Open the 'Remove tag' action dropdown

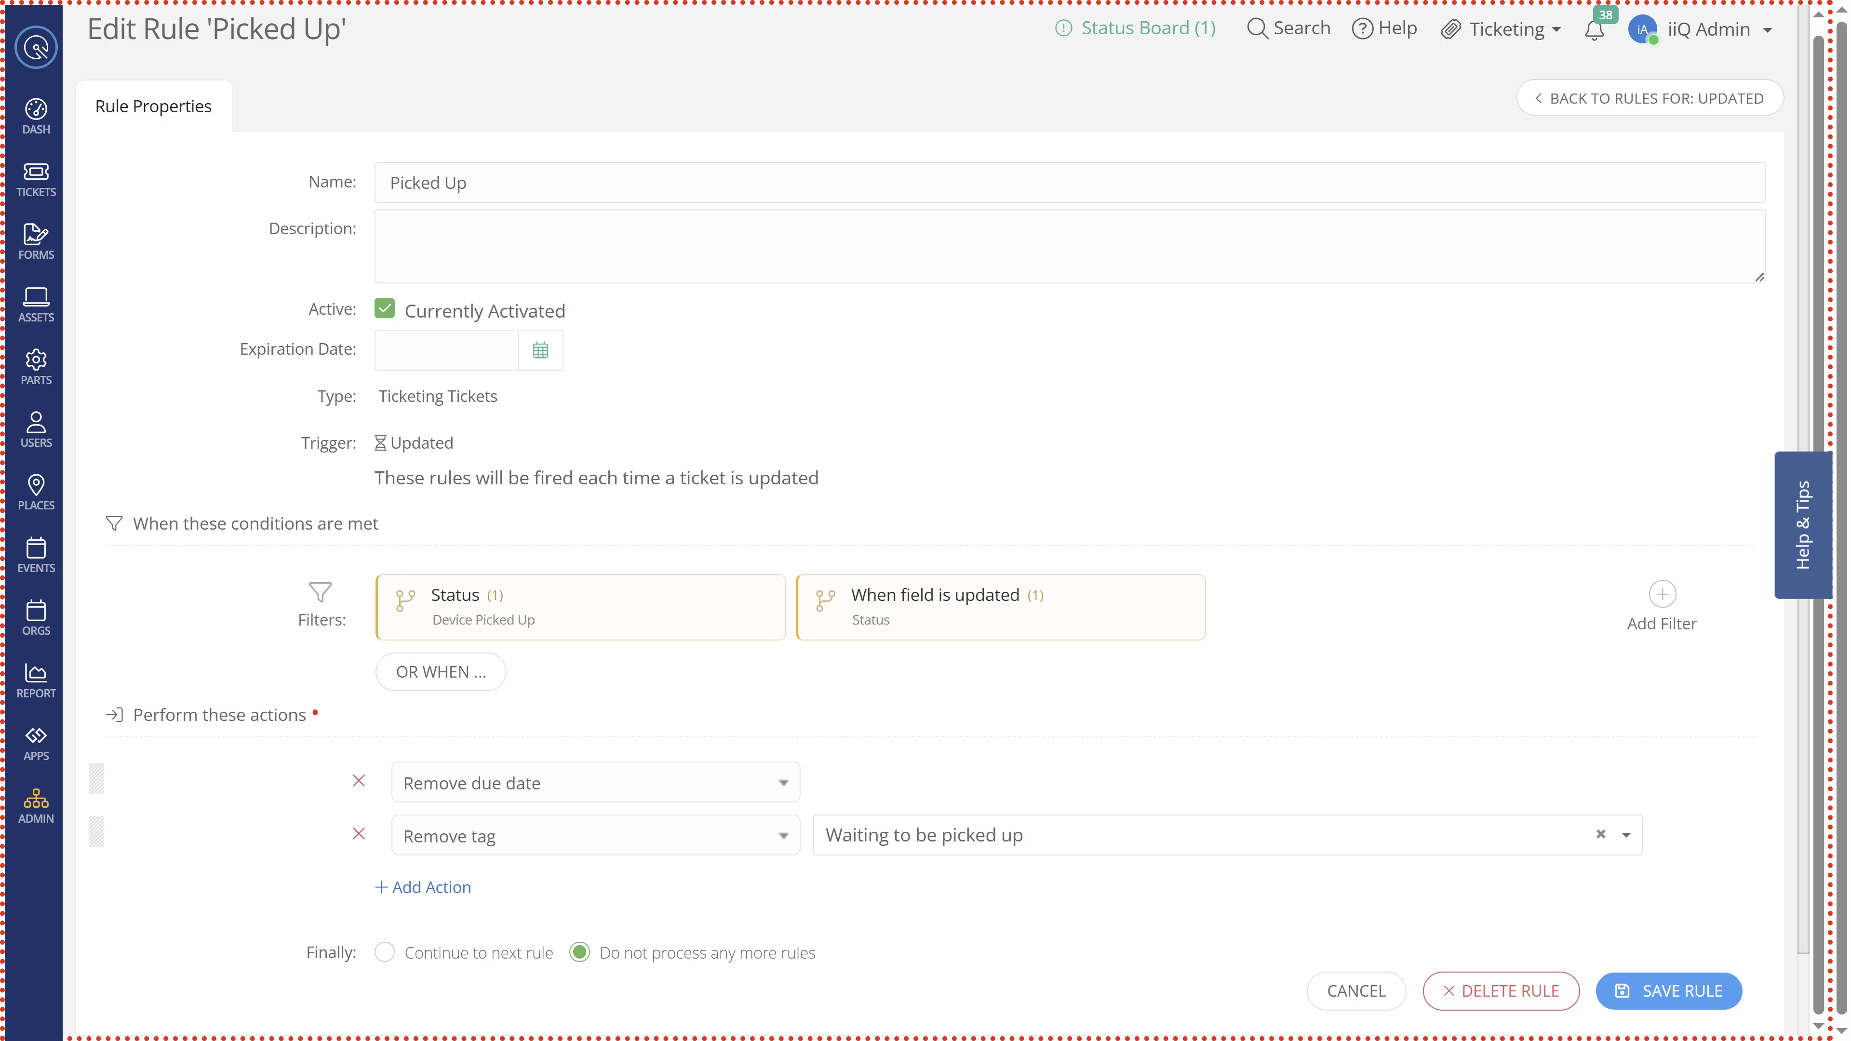pos(595,836)
